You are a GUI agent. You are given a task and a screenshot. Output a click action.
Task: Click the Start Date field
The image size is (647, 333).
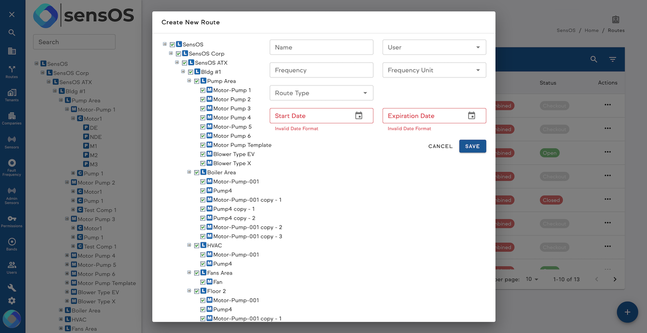[x=321, y=116]
